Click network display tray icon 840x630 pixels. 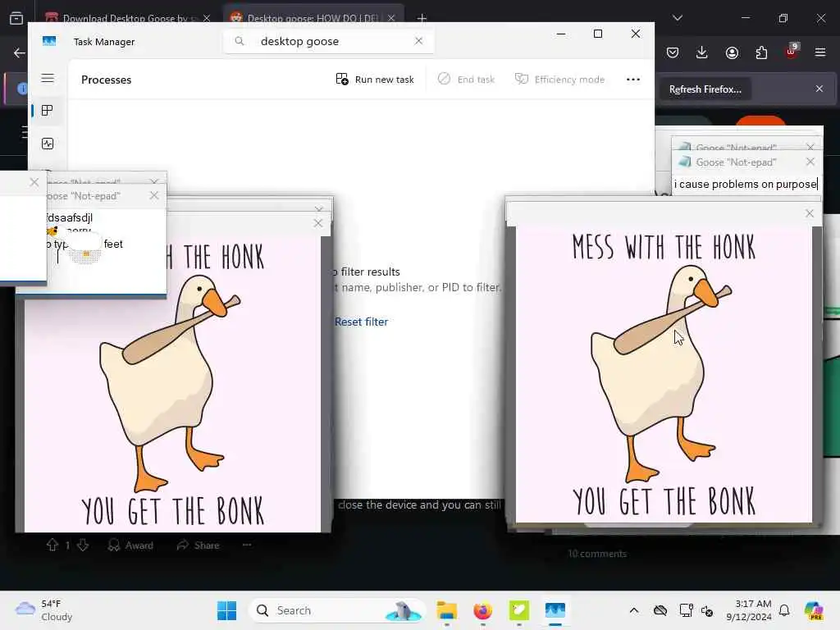[686, 610]
